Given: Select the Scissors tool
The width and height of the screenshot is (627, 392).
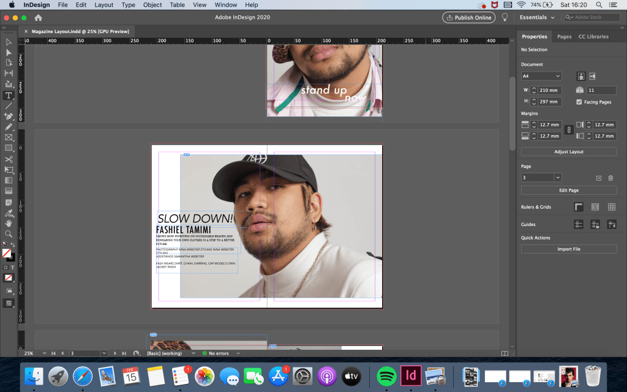Looking at the screenshot, I should pos(9,159).
